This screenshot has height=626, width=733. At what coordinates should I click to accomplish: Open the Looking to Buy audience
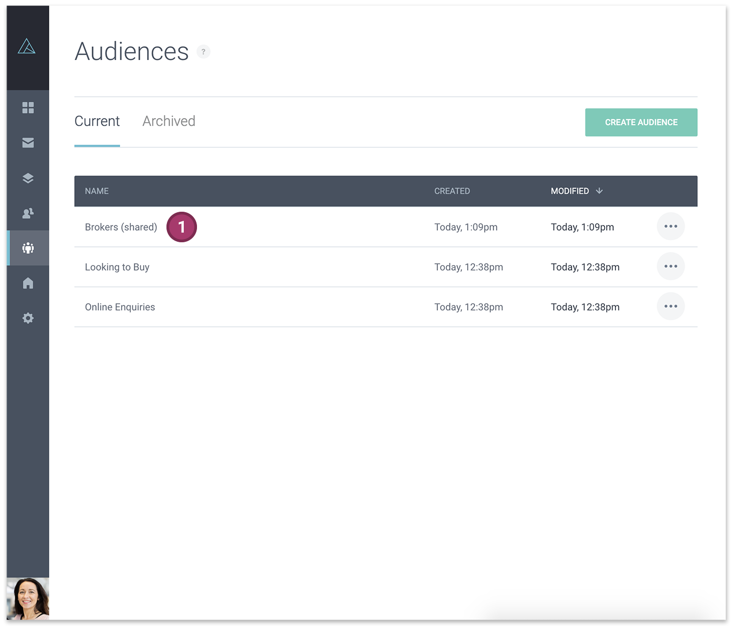[x=117, y=267]
